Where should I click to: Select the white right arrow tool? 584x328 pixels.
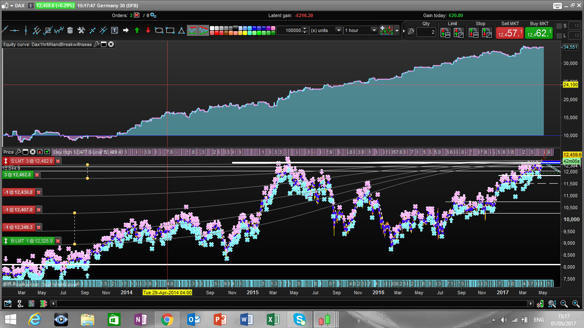point(126,30)
